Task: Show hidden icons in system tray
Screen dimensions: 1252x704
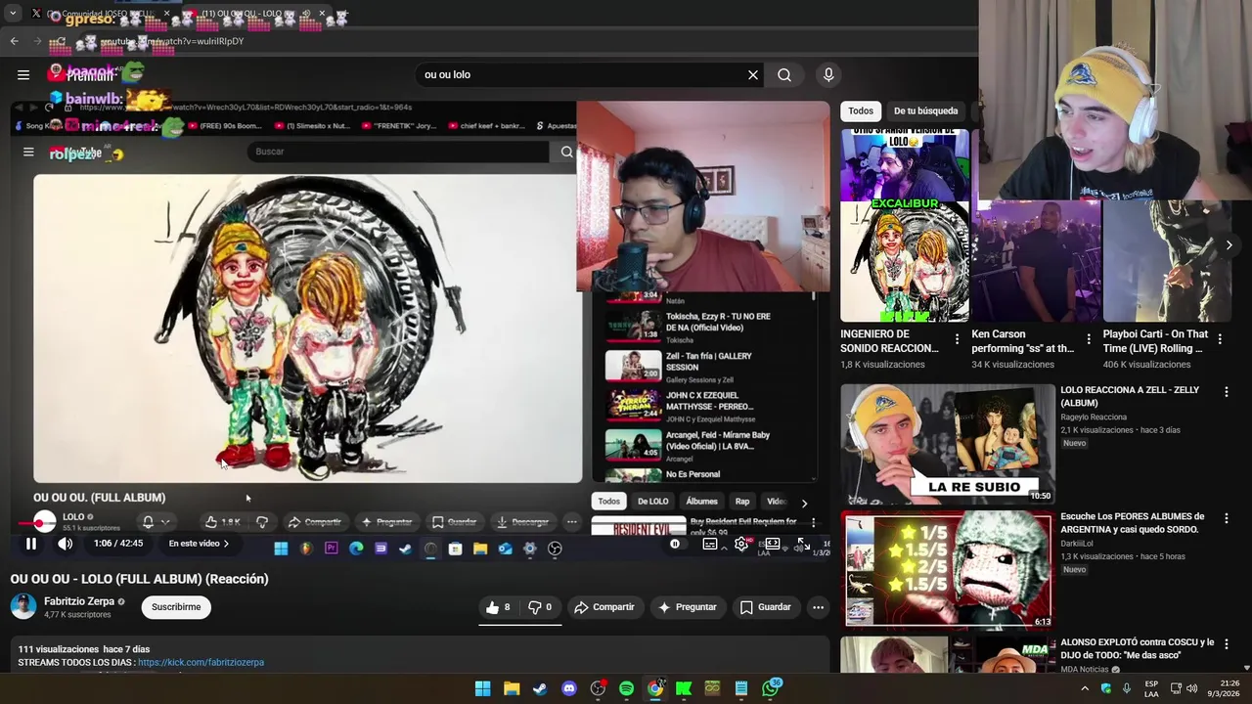Action: [x=1085, y=688]
